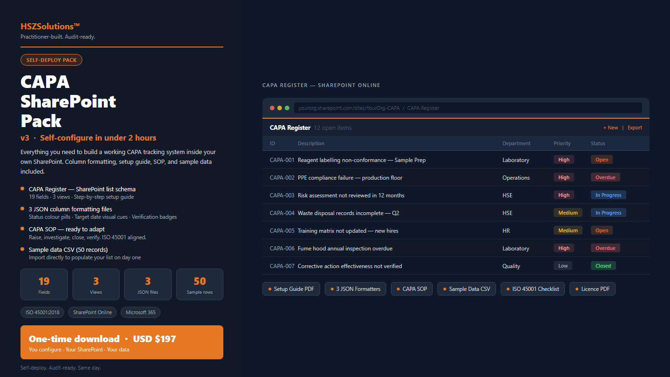This screenshot has height=377, width=670.
Task: Open the Setup Guide PDF chip
Action: pyautogui.click(x=291, y=289)
